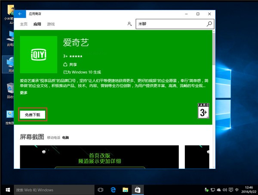
Task: Click the Store window vertical scrollbar thumb
Action: coord(214,49)
